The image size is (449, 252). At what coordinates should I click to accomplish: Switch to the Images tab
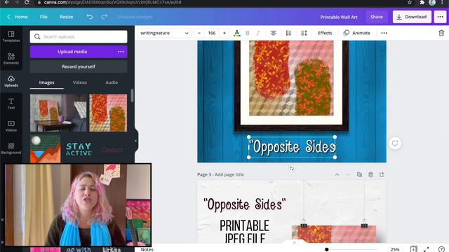[x=47, y=83]
